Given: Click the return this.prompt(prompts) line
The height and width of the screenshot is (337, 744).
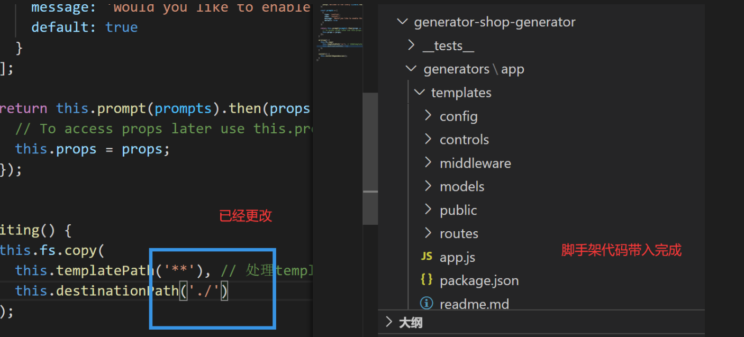Looking at the screenshot, I should click(x=155, y=108).
